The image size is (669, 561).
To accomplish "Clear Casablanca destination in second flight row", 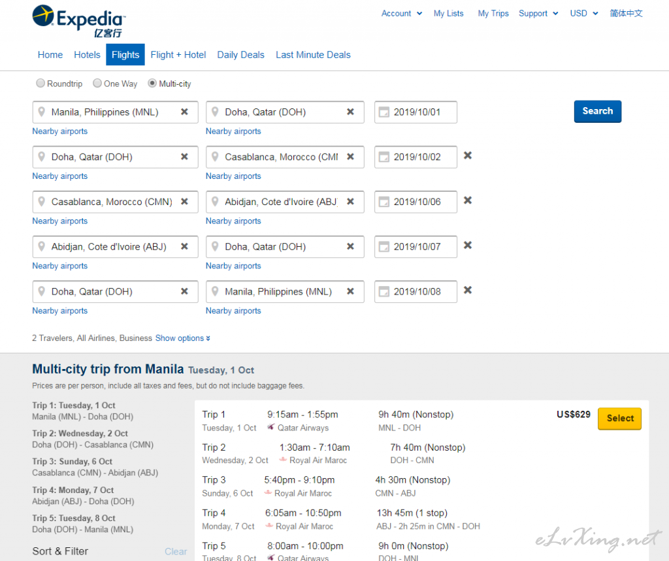I will pos(350,157).
